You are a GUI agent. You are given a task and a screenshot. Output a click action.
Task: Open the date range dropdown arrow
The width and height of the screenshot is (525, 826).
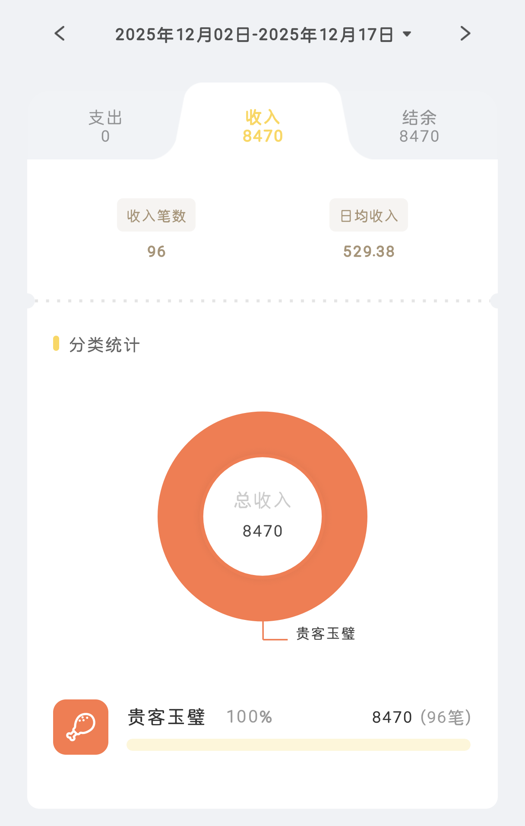(407, 34)
